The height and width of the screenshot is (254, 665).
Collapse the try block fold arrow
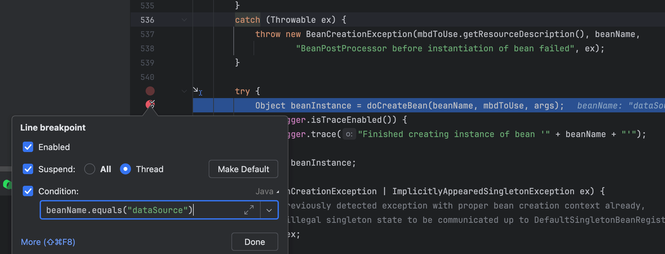click(x=184, y=91)
